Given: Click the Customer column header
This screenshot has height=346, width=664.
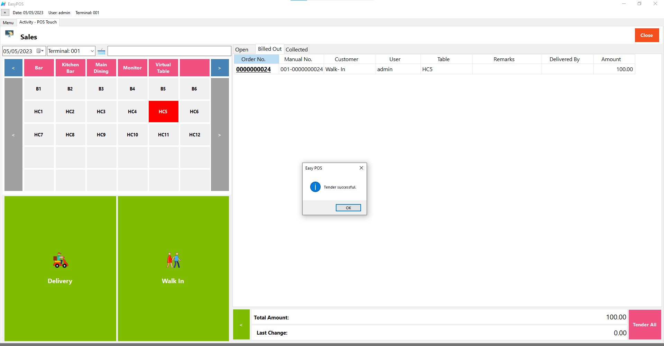Looking at the screenshot, I should pos(350,59).
